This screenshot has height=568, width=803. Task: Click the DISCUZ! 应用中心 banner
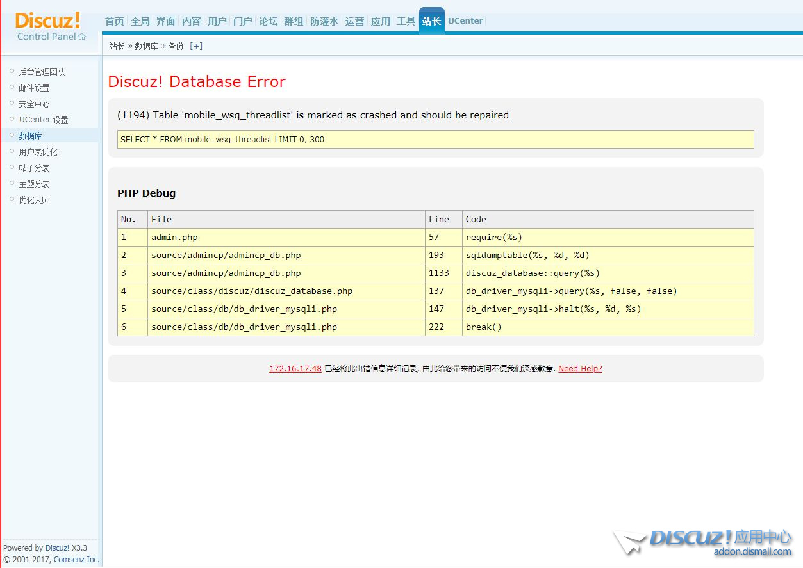(x=704, y=542)
